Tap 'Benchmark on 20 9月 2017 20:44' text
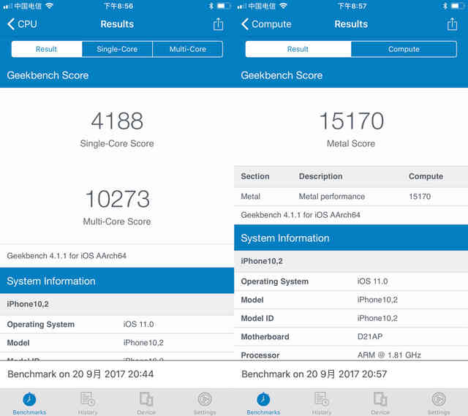The height and width of the screenshot is (416, 468). coord(80,374)
